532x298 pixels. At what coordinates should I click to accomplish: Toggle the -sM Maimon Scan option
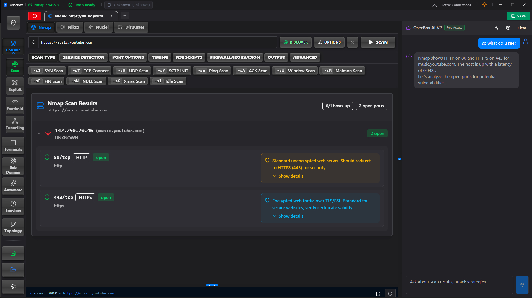pos(342,71)
